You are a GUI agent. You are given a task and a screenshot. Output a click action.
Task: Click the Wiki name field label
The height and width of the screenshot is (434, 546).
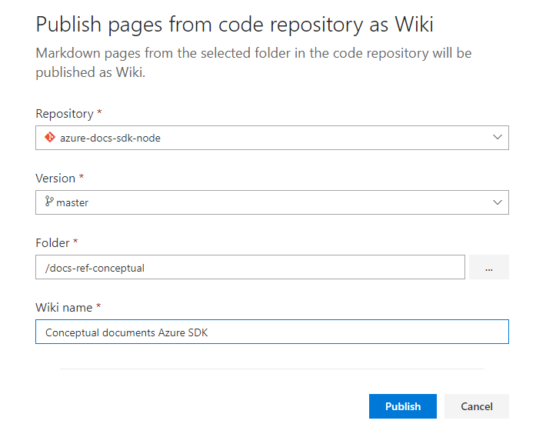tap(64, 308)
